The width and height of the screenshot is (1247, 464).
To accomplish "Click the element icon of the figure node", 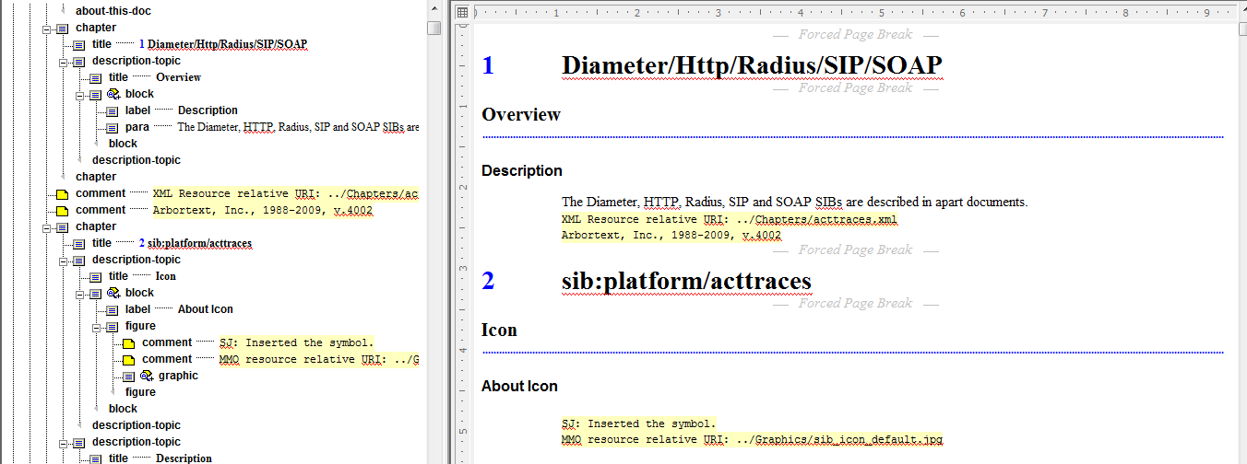I will pyautogui.click(x=113, y=326).
